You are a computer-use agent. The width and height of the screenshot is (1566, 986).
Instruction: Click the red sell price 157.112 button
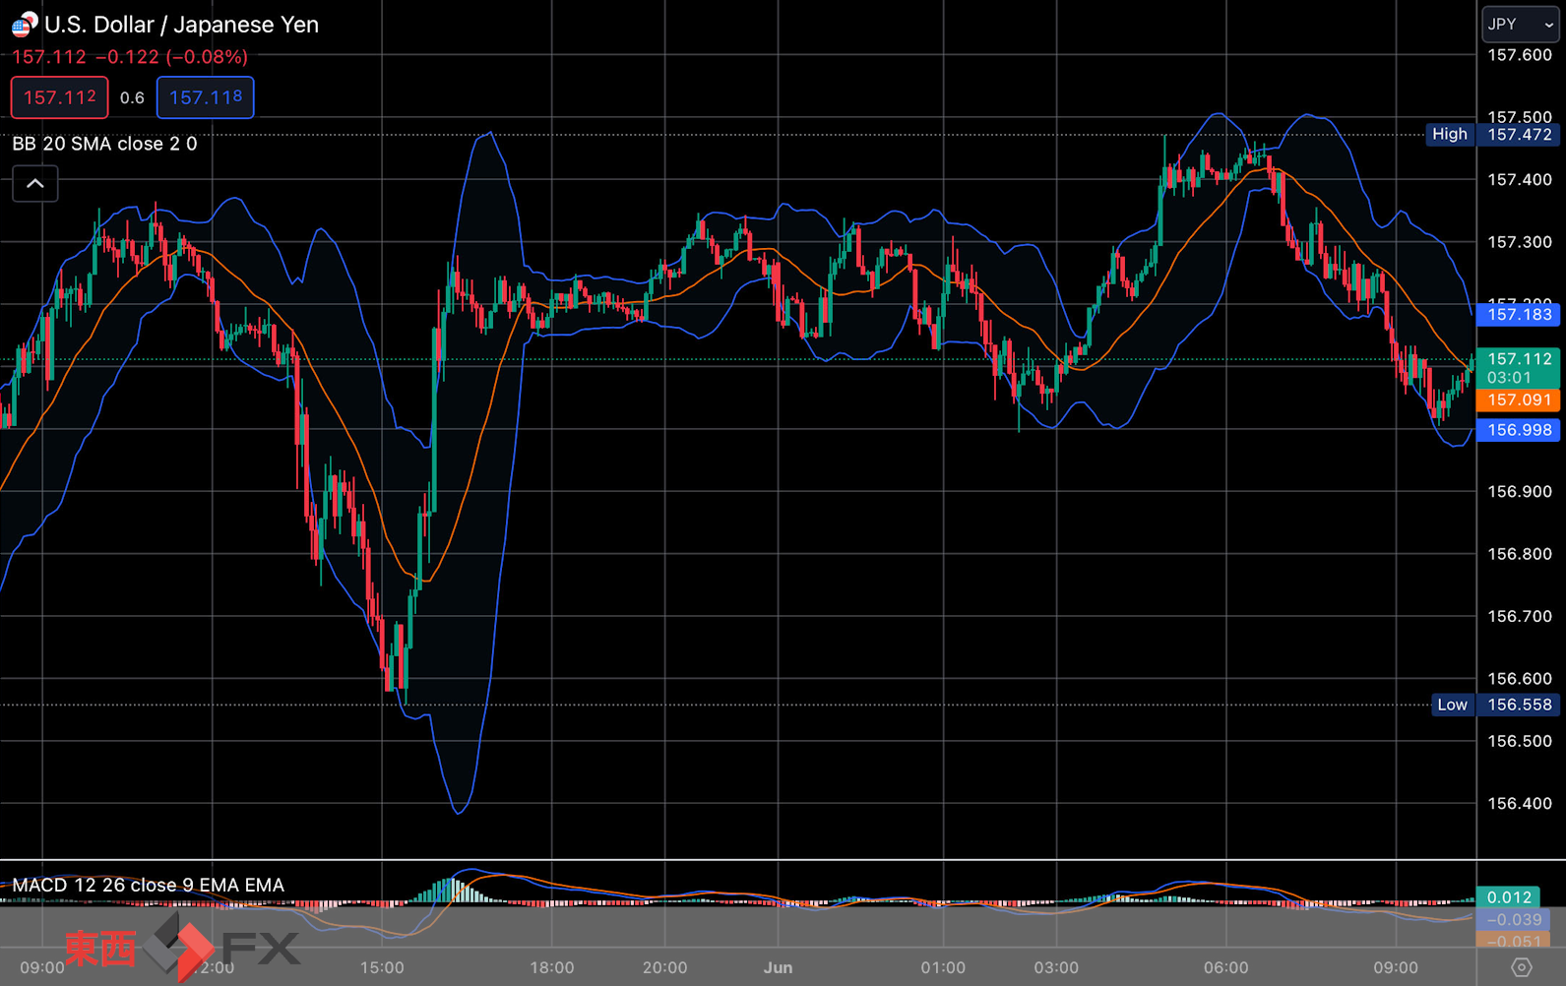60,97
